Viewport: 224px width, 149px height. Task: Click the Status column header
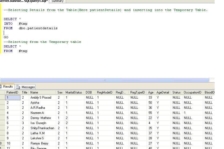pyautogui.click(x=176, y=92)
